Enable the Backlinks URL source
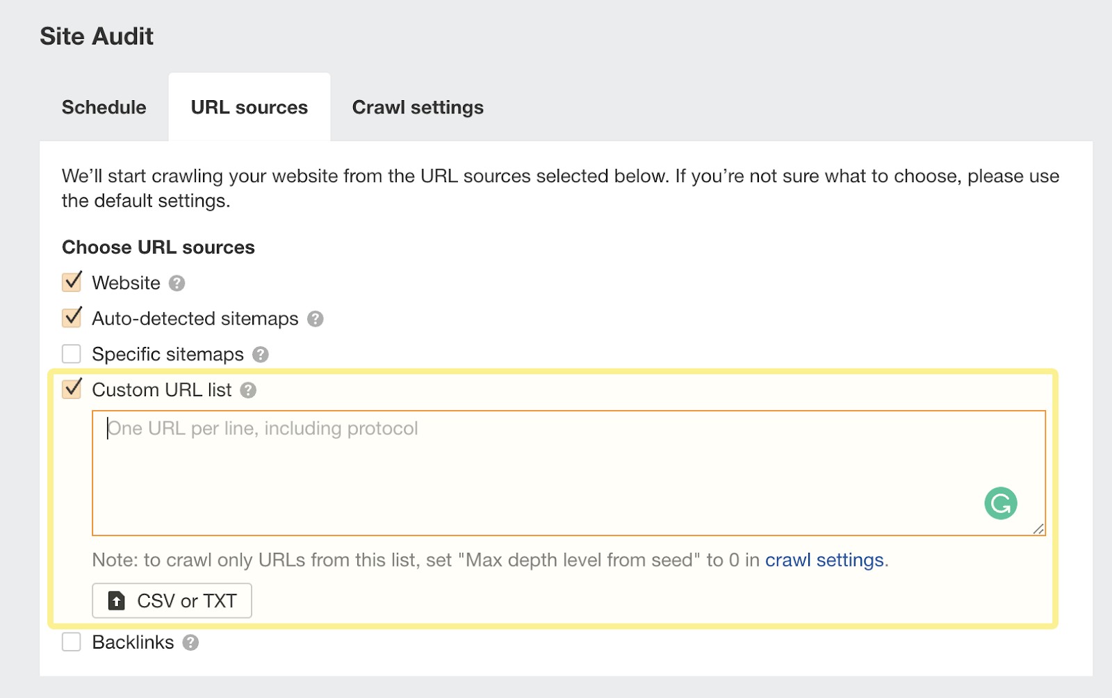 pos(72,642)
